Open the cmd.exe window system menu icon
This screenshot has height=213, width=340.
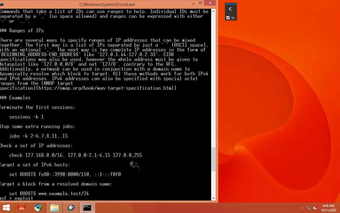click(2, 4)
